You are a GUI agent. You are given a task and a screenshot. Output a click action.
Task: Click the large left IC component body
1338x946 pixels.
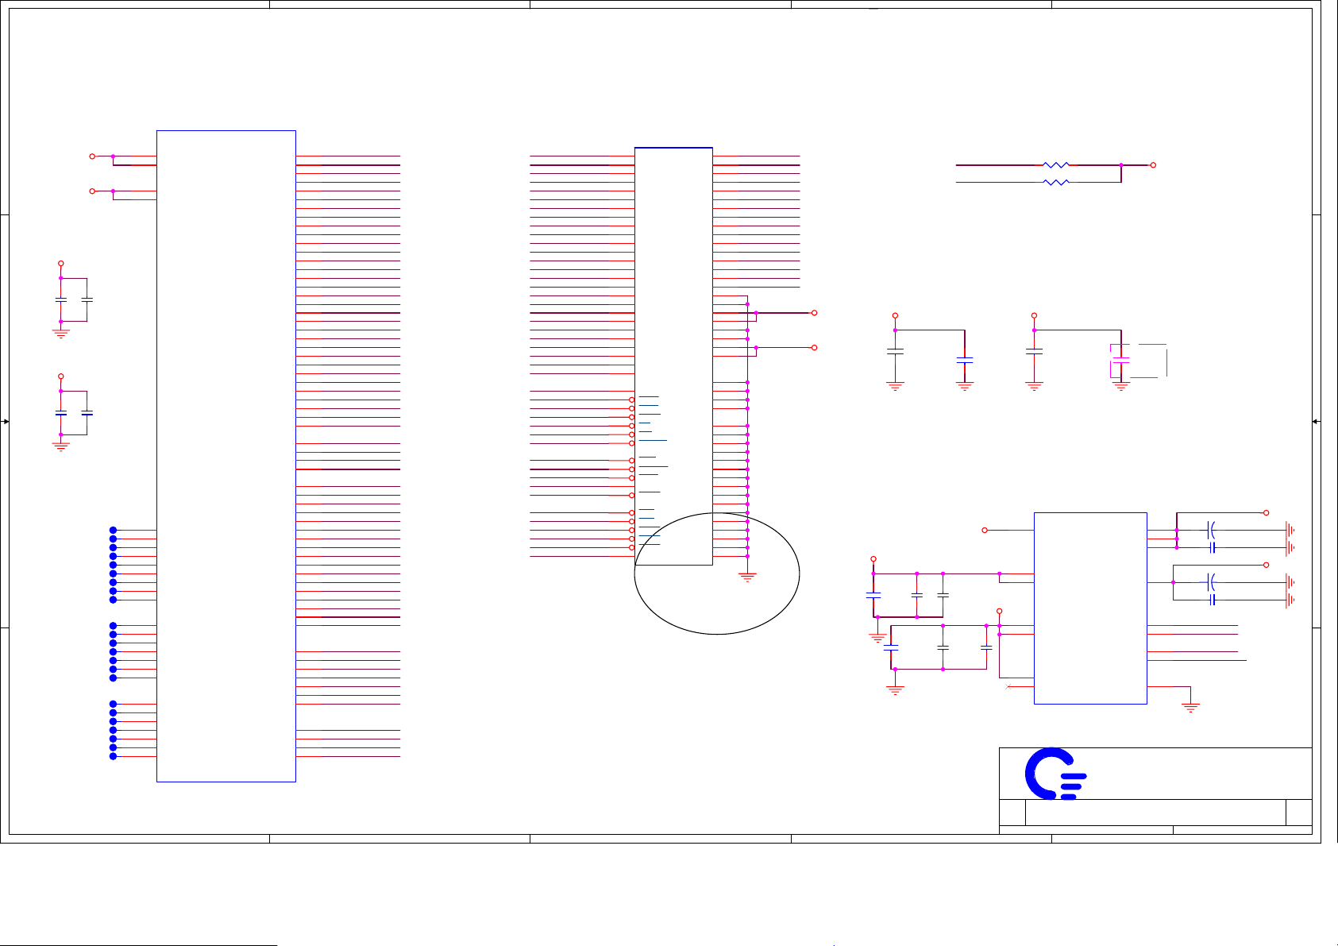click(x=226, y=456)
